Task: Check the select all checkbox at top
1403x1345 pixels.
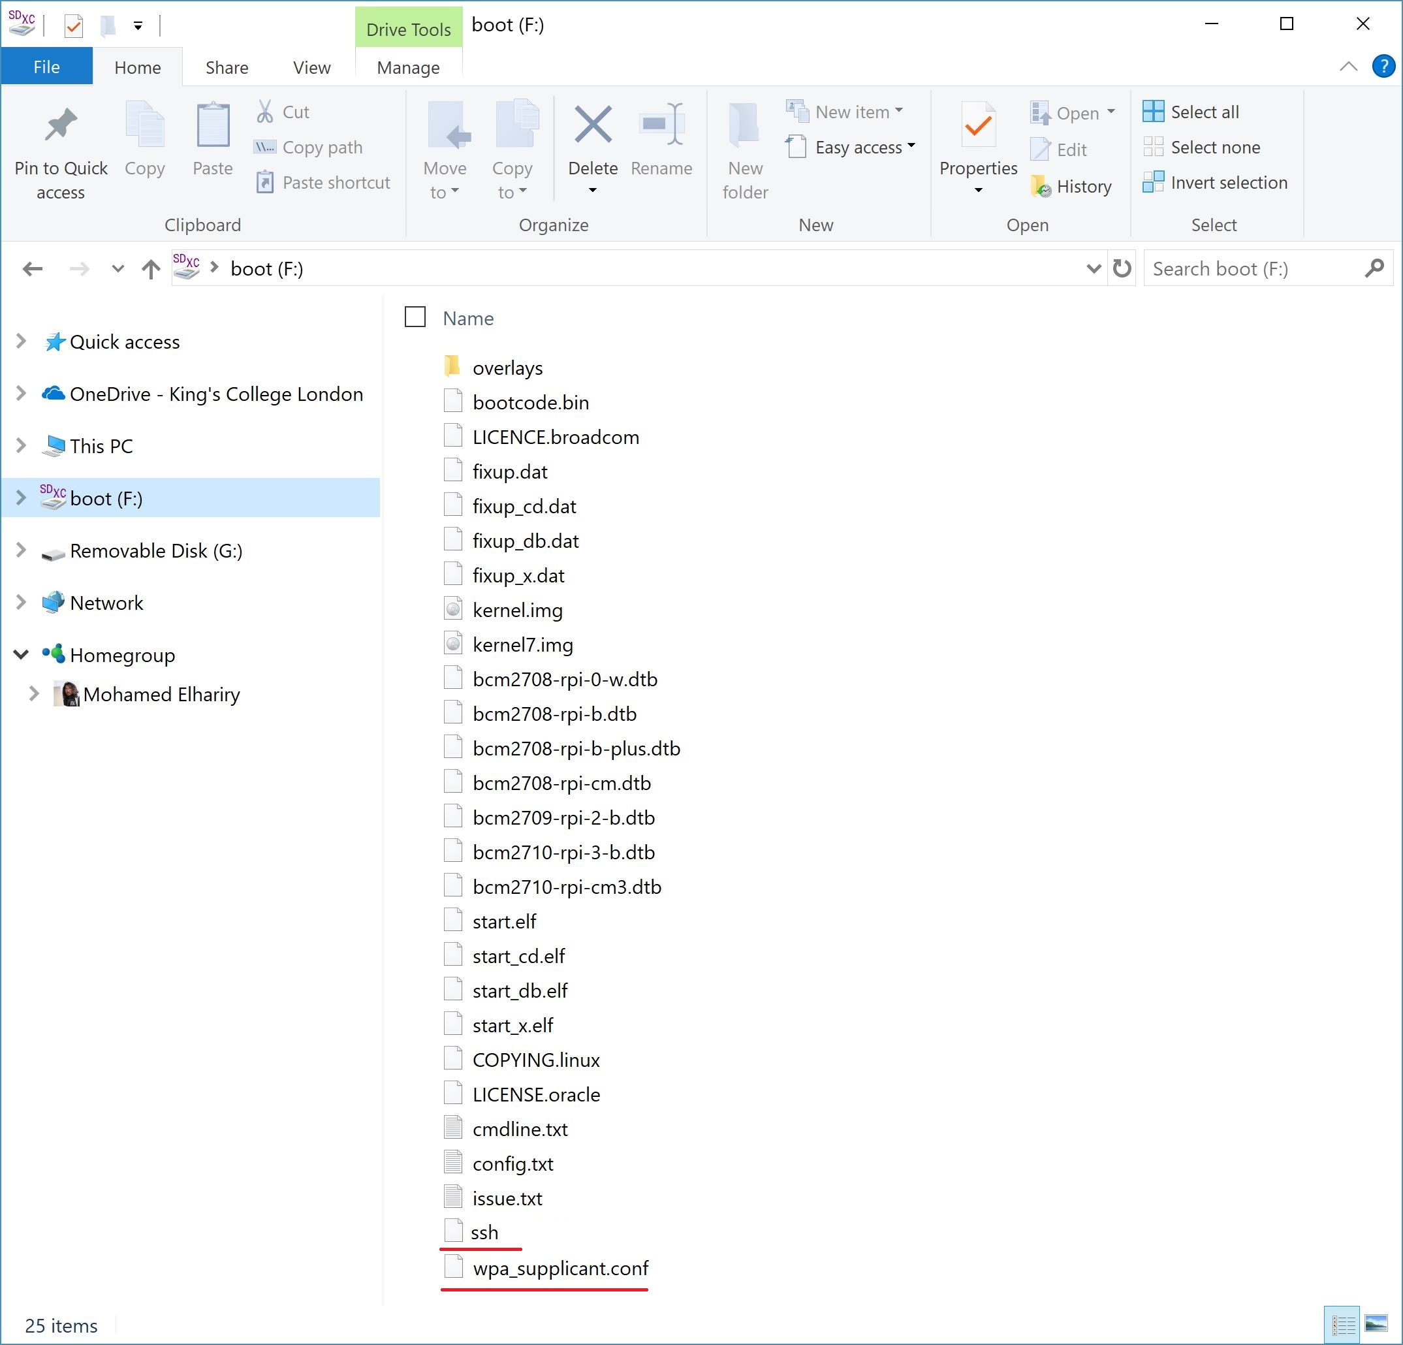Action: tap(416, 318)
